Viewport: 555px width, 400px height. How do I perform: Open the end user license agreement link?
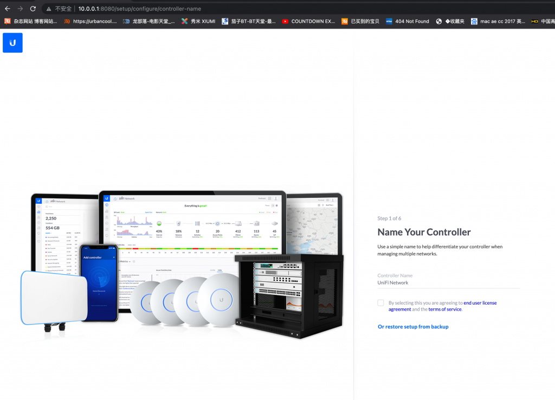point(442,306)
